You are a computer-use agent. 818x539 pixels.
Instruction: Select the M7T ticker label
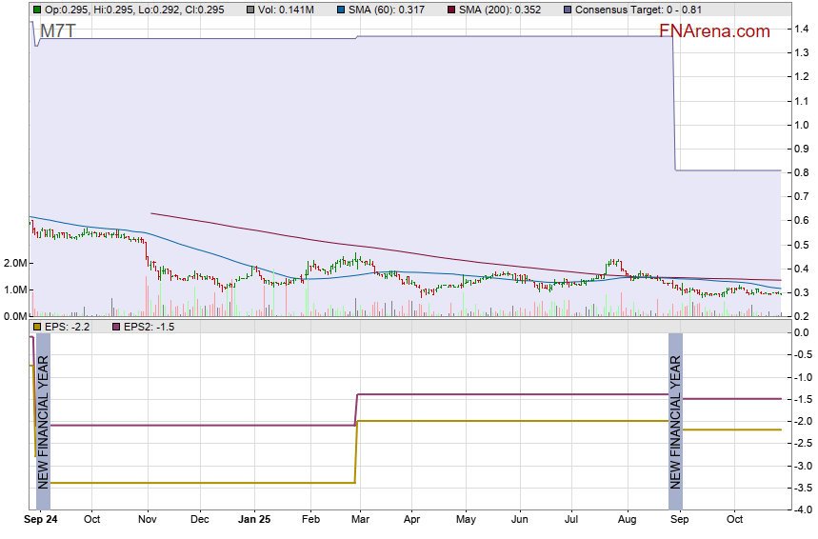pyautogui.click(x=57, y=31)
